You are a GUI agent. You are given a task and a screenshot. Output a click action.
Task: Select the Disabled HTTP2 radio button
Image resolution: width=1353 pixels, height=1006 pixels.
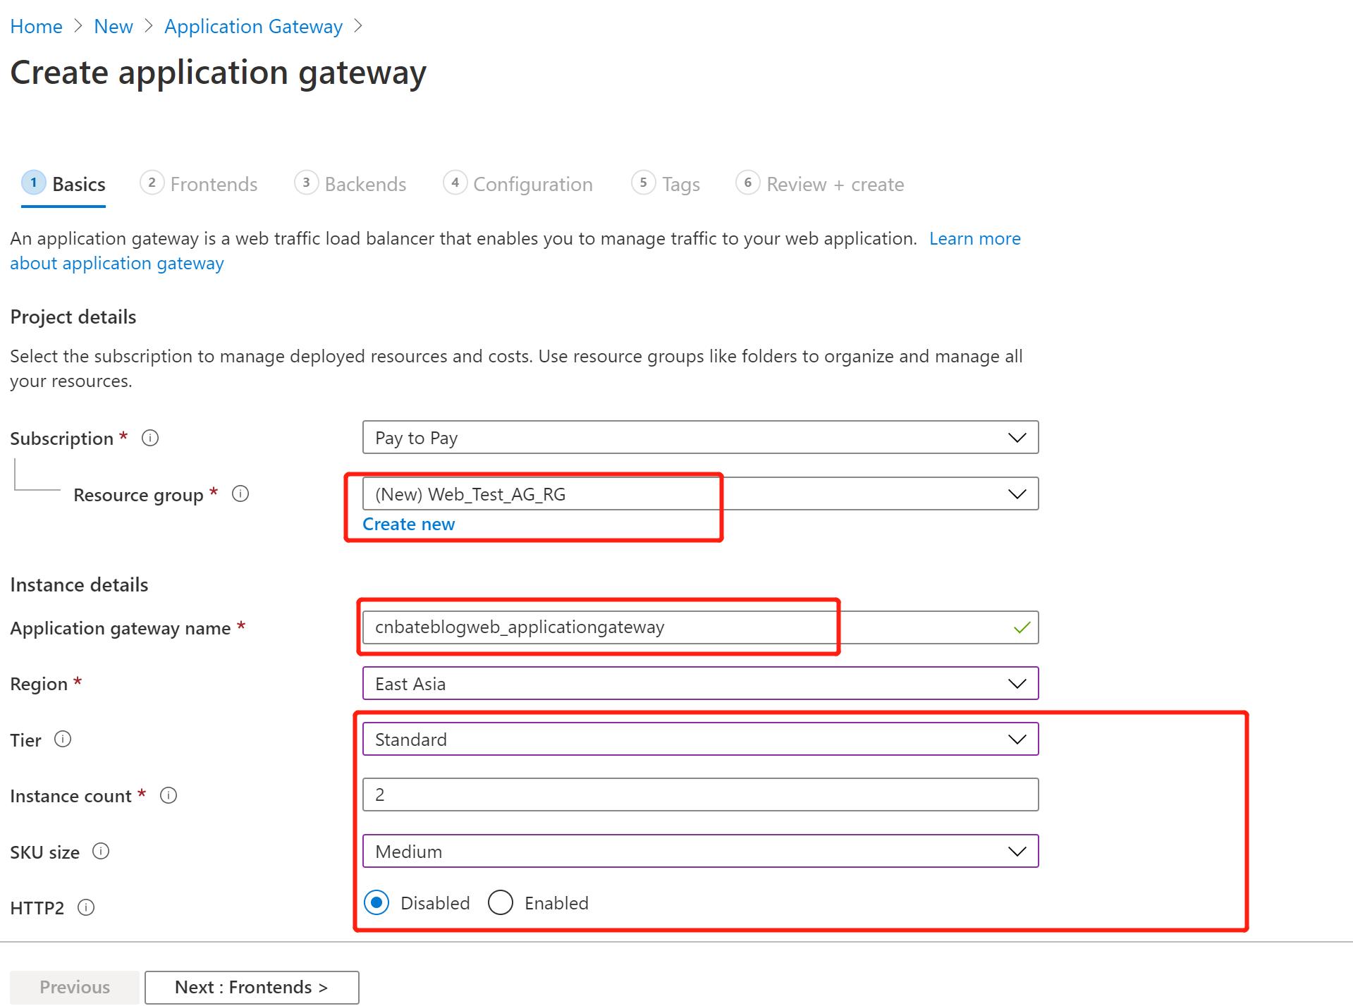coord(376,902)
